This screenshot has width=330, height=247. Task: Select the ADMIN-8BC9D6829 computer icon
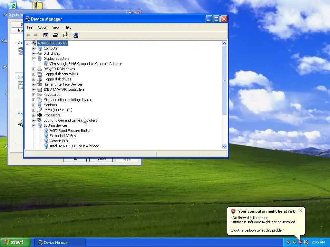pyautogui.click(x=34, y=43)
